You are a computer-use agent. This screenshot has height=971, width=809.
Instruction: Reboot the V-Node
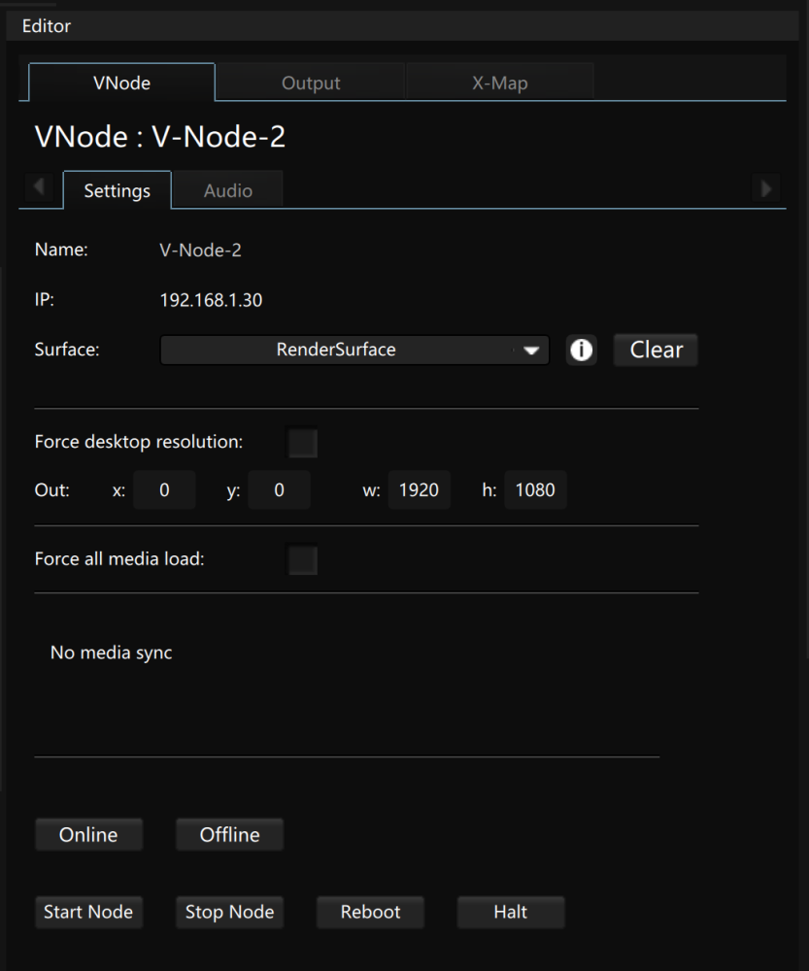click(370, 913)
